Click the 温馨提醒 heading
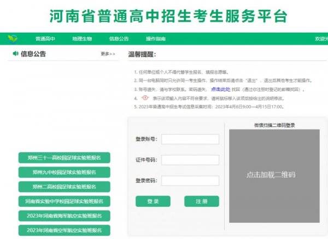The width and height of the screenshot is (328, 239). coord(142,54)
